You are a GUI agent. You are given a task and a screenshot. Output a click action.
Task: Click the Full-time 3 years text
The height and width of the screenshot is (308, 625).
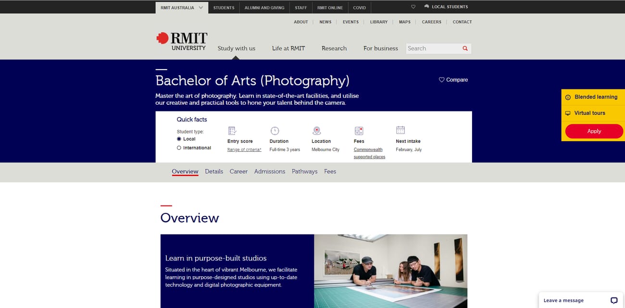coord(285,150)
